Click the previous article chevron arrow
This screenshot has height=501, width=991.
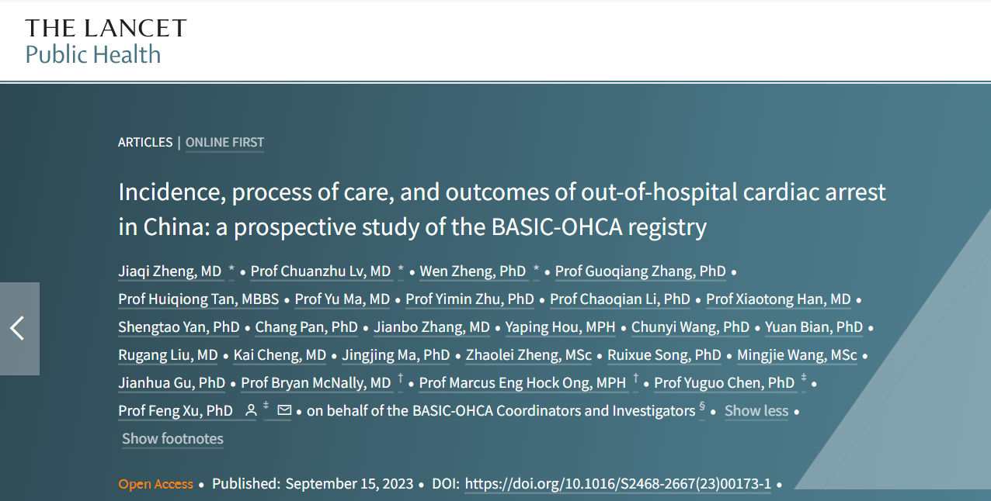pos(18,329)
